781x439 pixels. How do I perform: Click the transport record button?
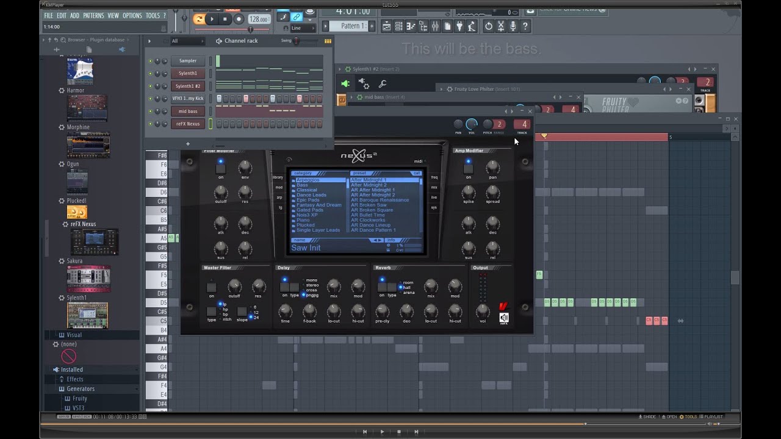tap(239, 19)
